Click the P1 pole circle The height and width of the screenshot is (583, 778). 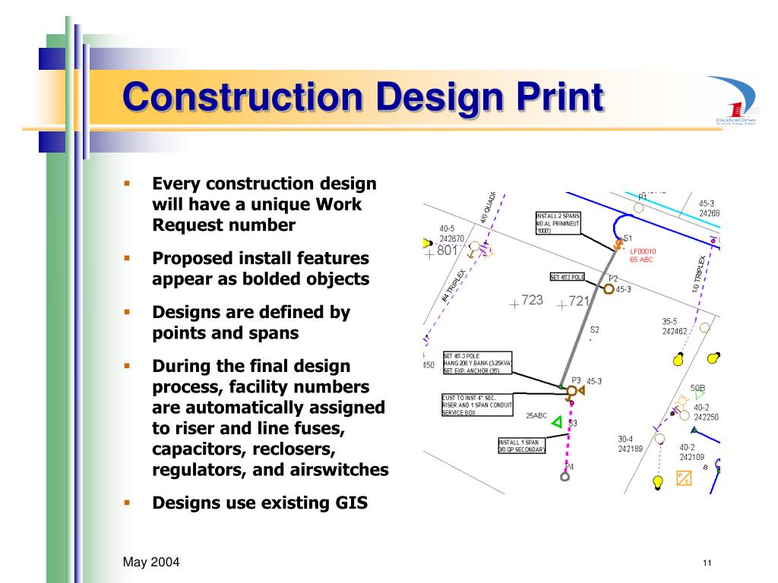coord(638,207)
